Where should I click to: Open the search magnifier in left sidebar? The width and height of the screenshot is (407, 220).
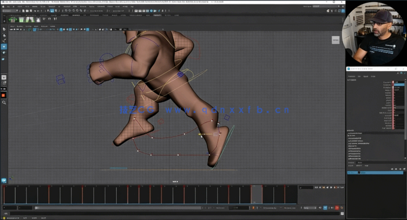point(4,102)
